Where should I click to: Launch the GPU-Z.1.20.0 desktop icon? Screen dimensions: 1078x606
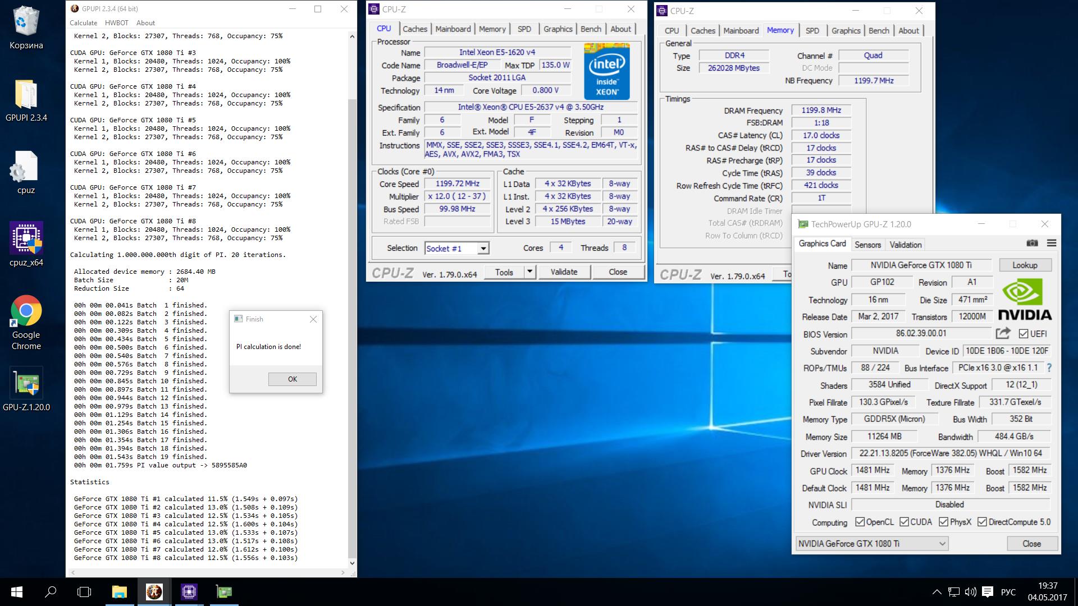26,389
